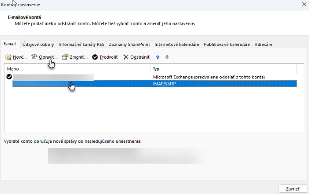Viewport: 309px width, 194px height.
Task: Switch to the Adresáre tab
Action: click(263, 45)
